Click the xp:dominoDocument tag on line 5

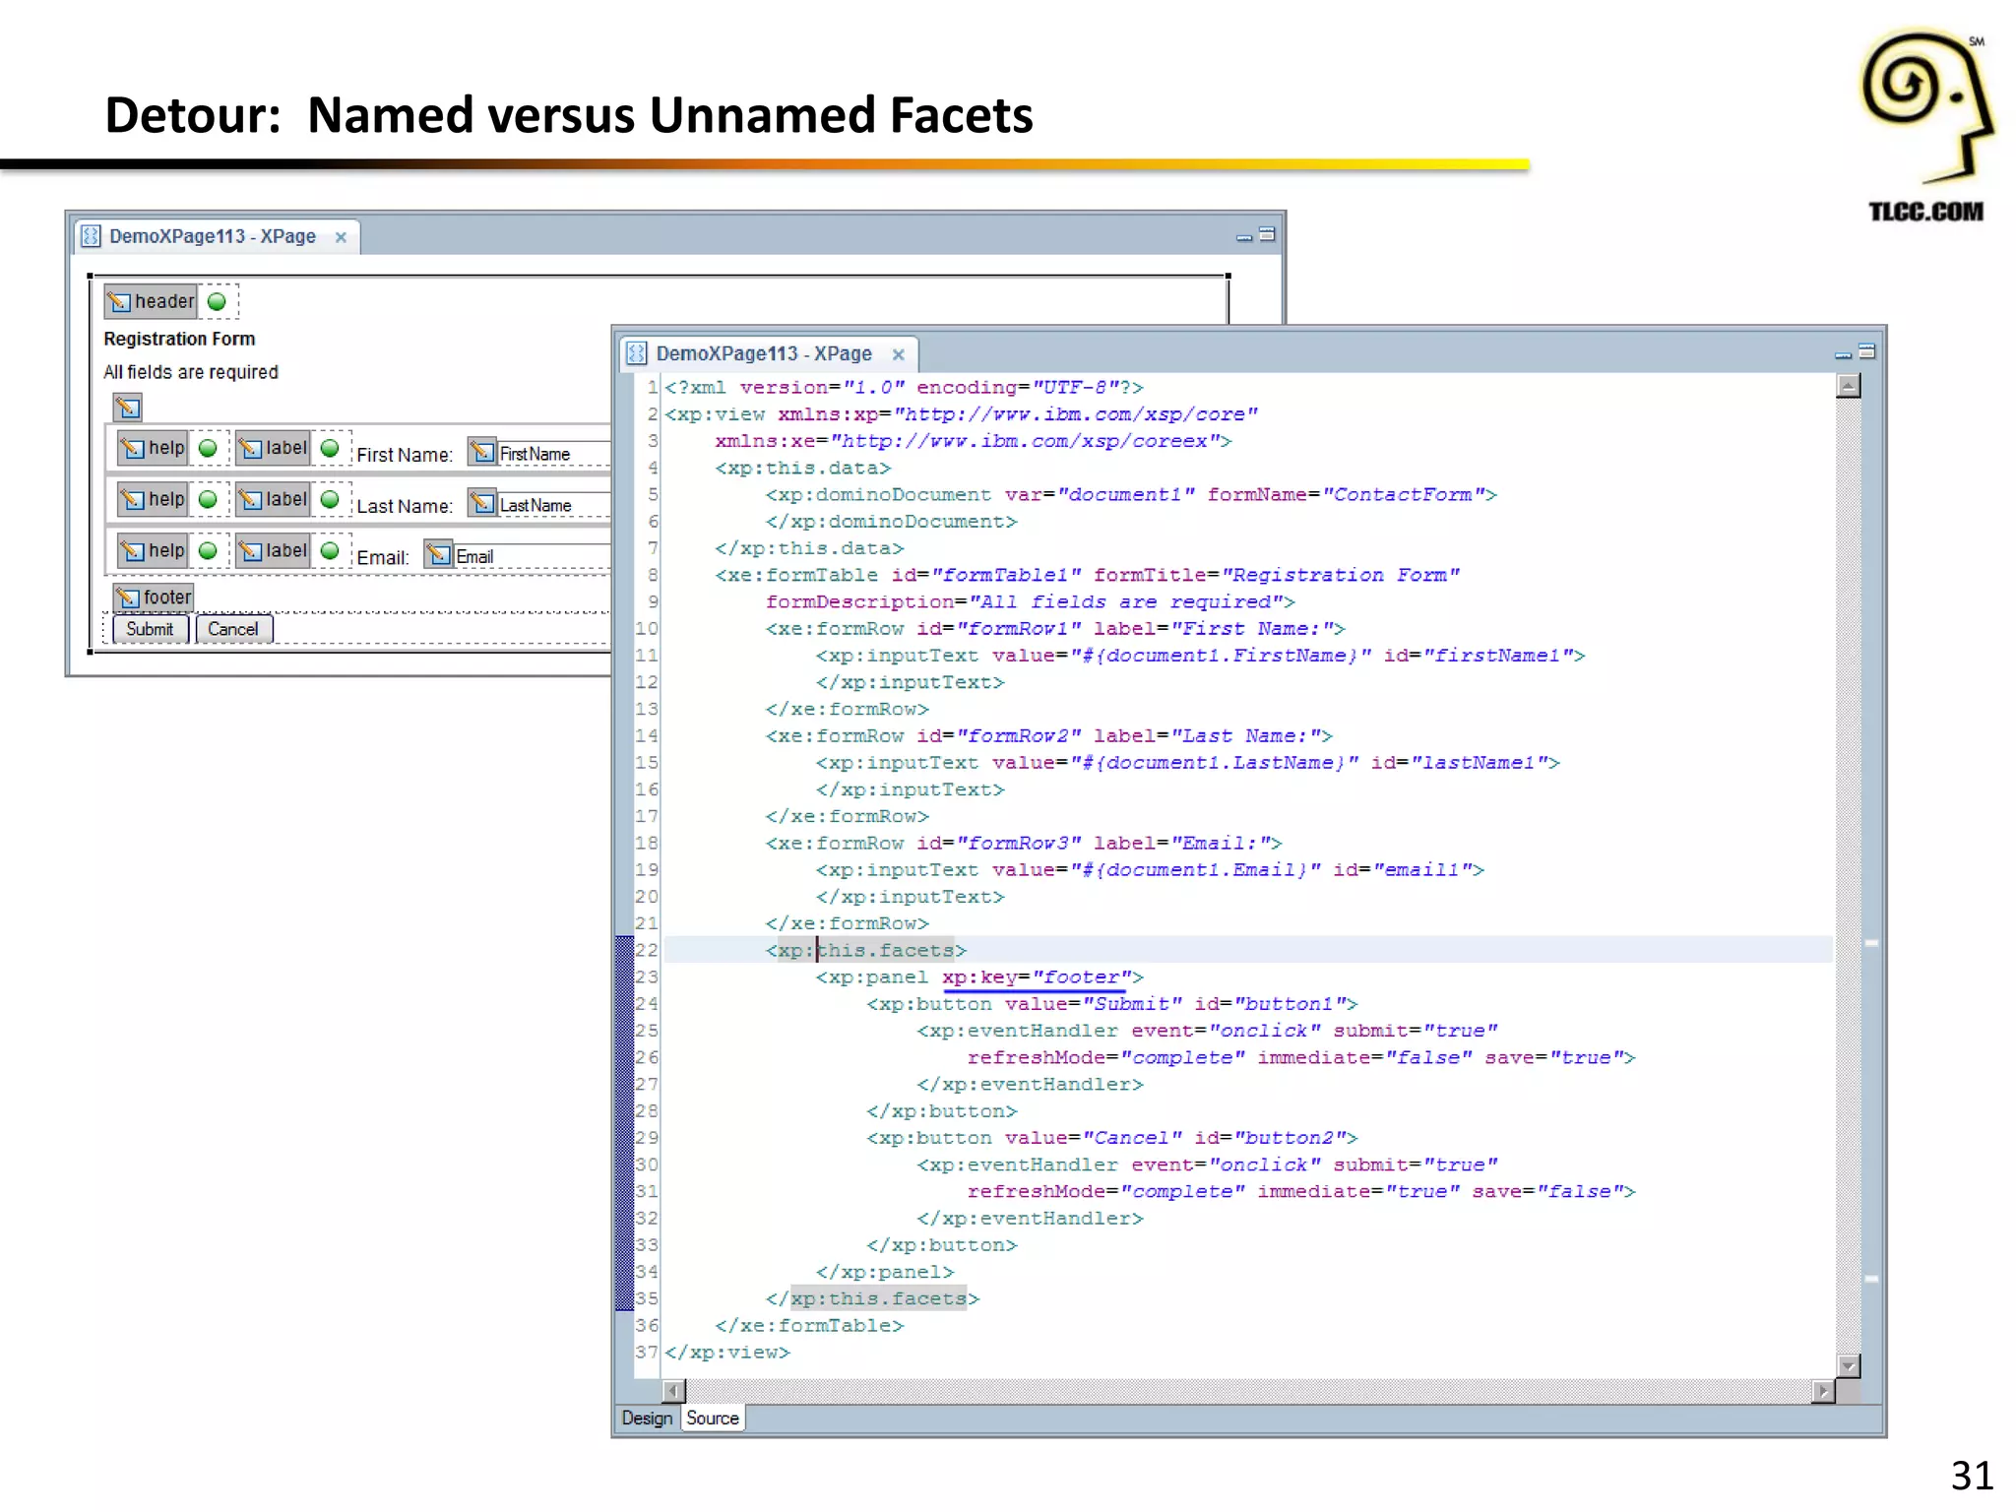(x=1131, y=494)
